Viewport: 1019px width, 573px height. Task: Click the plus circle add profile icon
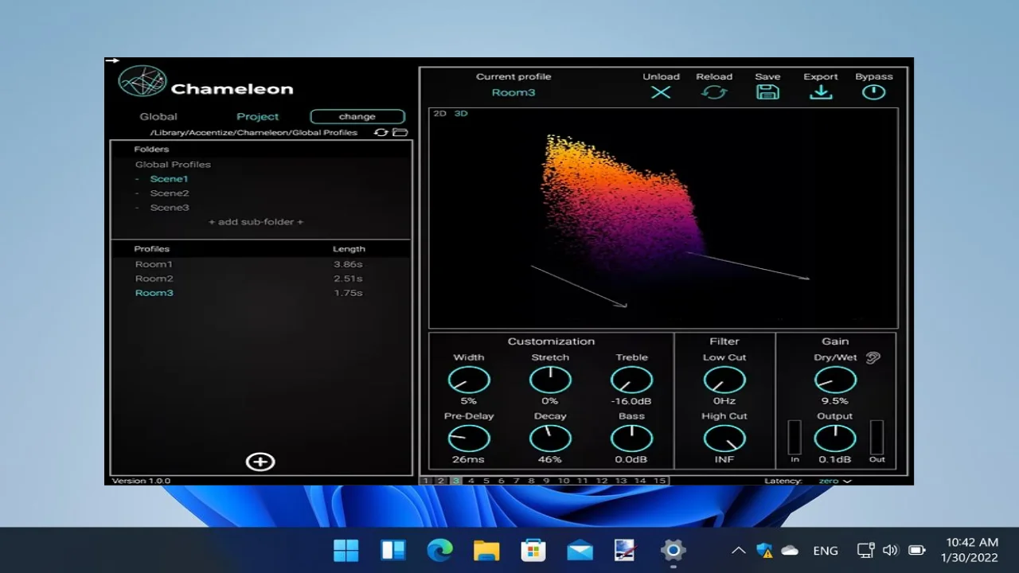point(260,462)
